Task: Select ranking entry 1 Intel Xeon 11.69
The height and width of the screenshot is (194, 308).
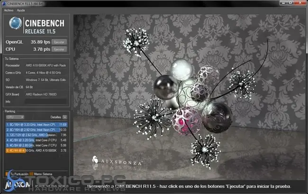Action: 36,125
